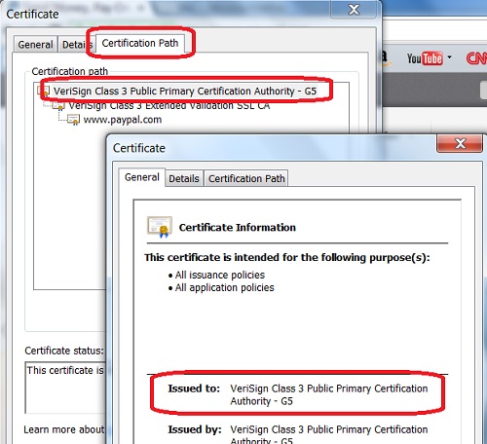Close the front Certificate dialog
The height and width of the screenshot is (444, 487).
(x=460, y=143)
